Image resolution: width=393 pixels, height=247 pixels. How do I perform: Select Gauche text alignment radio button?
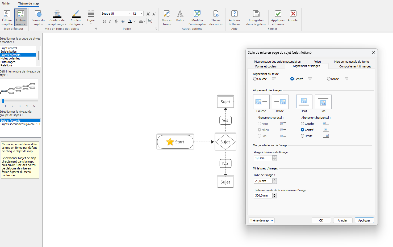pyautogui.click(x=255, y=79)
